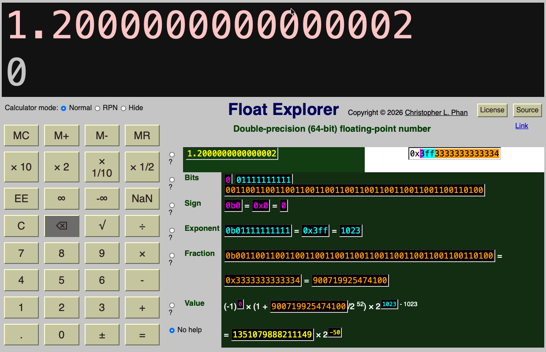
Task: Click the equals key
Action: point(142,335)
